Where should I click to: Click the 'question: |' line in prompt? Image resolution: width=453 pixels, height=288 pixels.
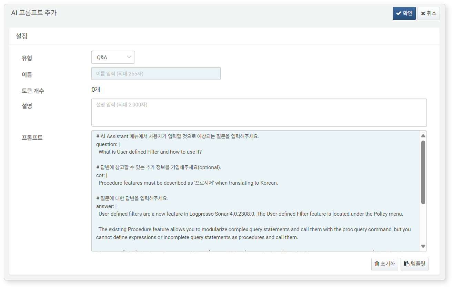[108, 144]
